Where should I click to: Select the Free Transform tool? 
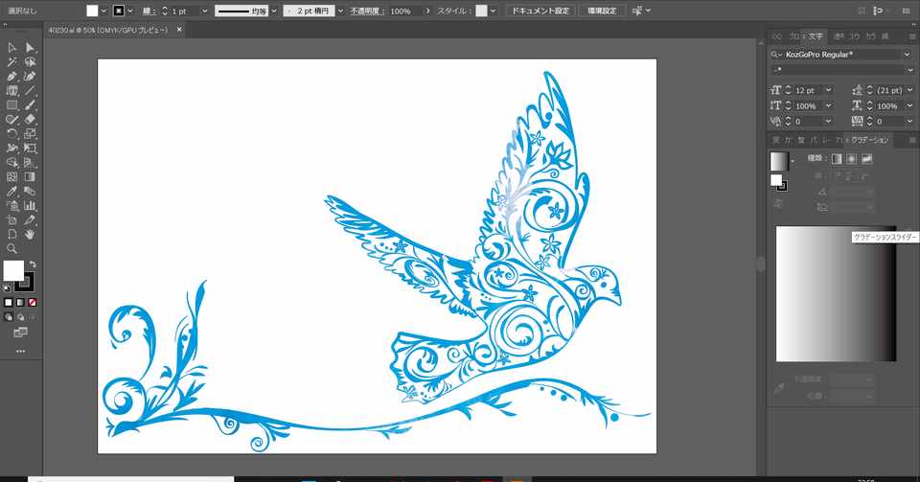(x=30, y=149)
